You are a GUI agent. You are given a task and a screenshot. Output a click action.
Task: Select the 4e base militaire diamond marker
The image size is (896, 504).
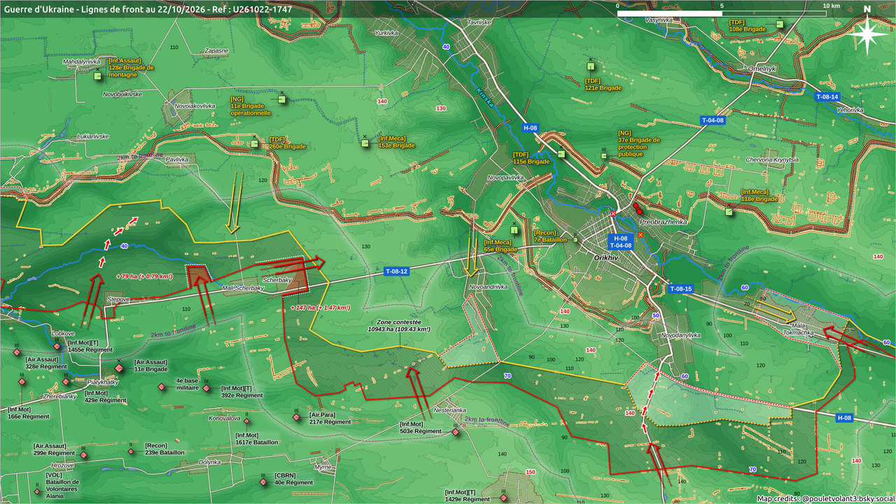click(162, 387)
